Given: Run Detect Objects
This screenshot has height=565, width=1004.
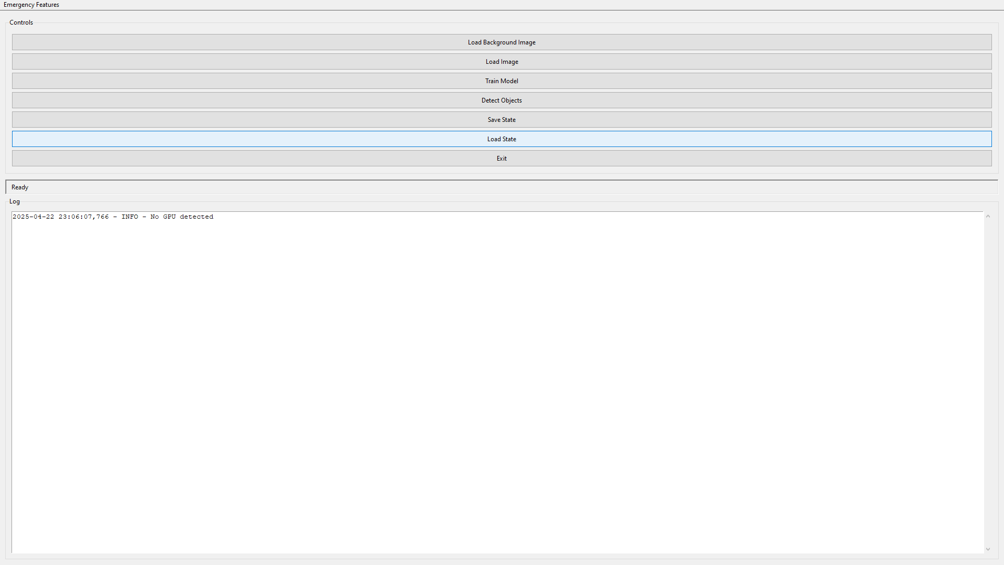Looking at the screenshot, I should pyautogui.click(x=501, y=100).
